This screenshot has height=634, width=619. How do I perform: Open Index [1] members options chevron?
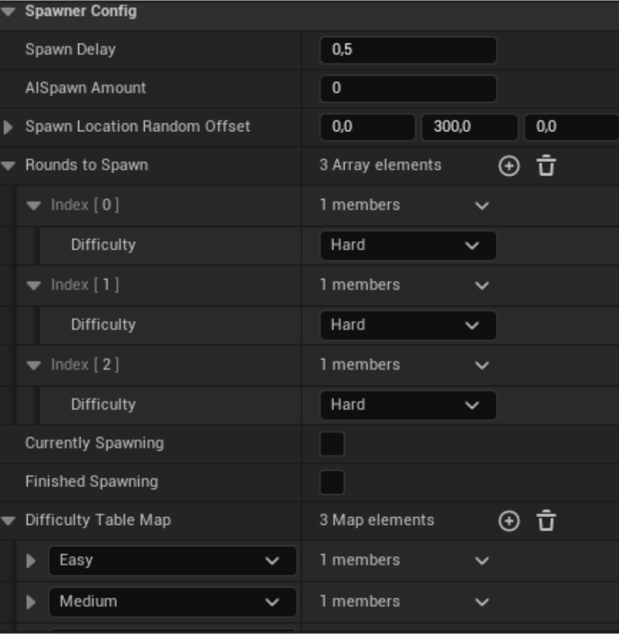(x=482, y=285)
